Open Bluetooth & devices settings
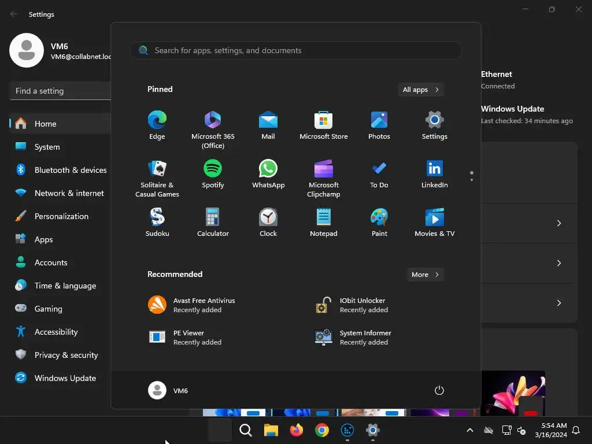 [x=60, y=170]
